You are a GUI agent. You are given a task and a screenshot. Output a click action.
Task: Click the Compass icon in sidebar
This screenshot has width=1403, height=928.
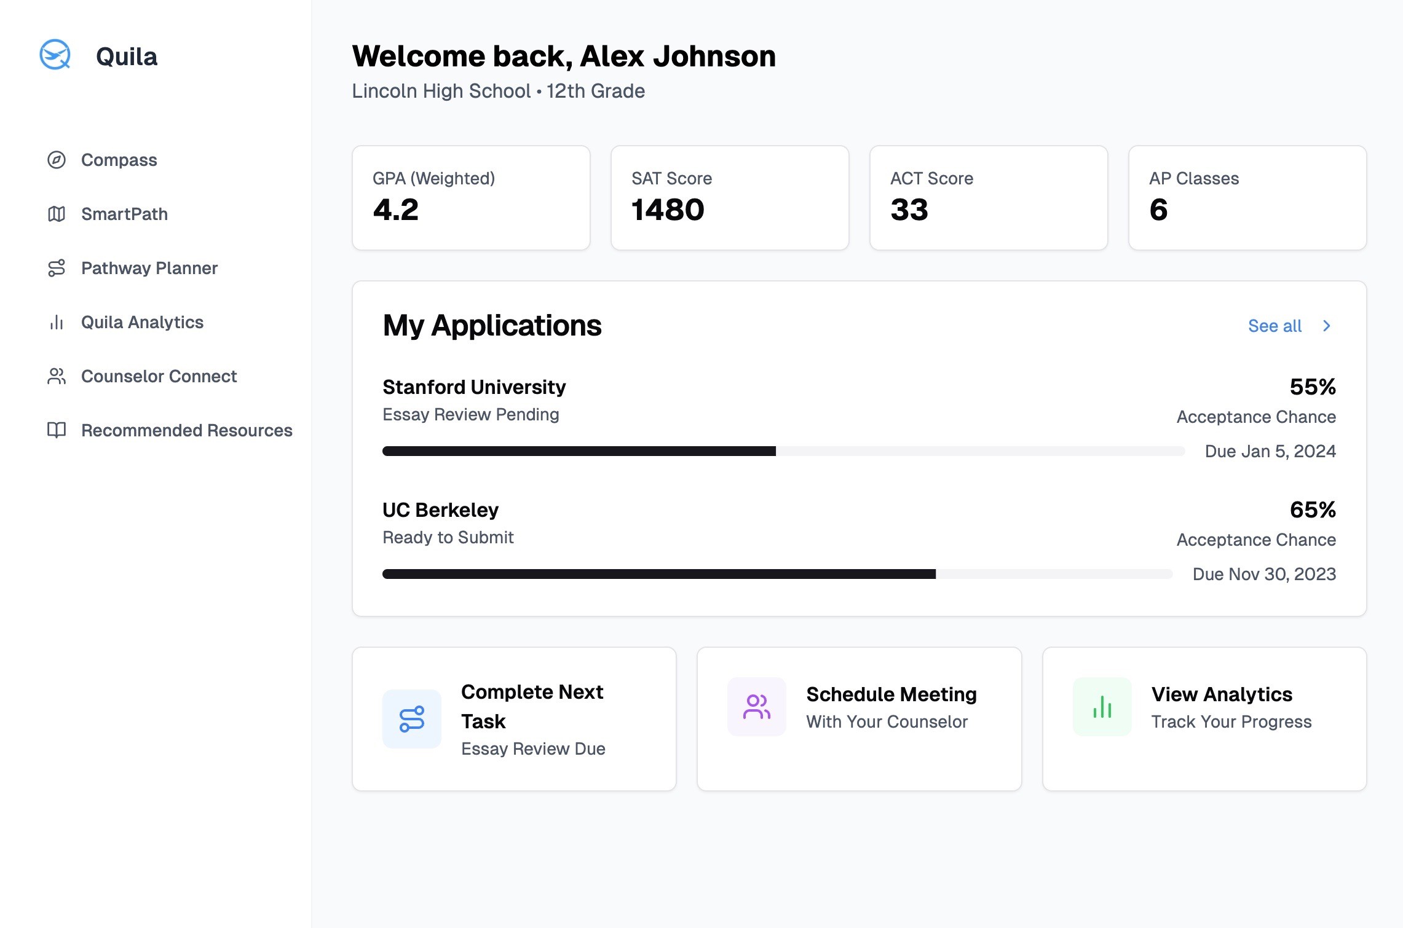coord(57,160)
